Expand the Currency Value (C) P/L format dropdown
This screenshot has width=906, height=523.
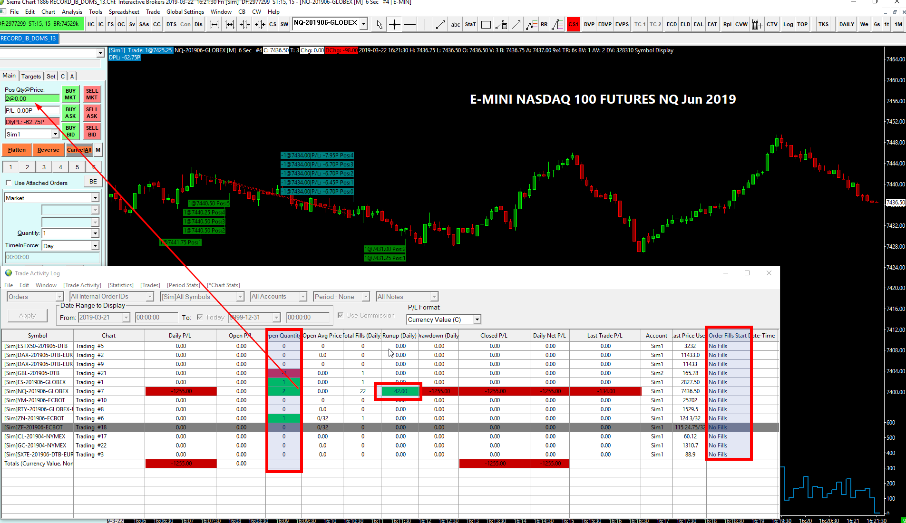pos(477,320)
